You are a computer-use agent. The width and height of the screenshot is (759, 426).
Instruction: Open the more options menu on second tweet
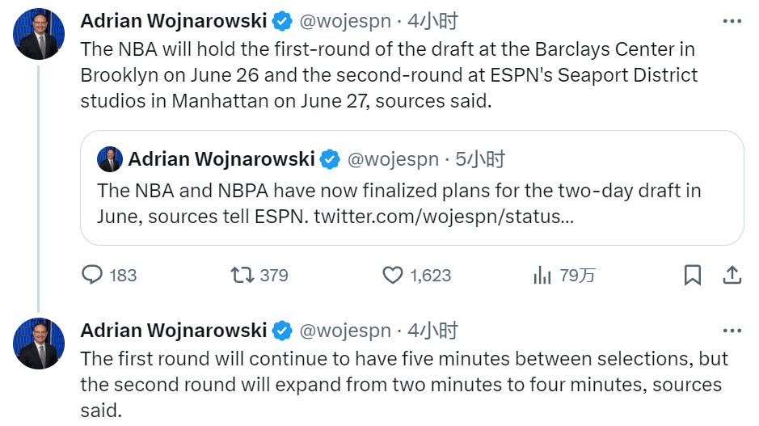pyautogui.click(x=732, y=331)
